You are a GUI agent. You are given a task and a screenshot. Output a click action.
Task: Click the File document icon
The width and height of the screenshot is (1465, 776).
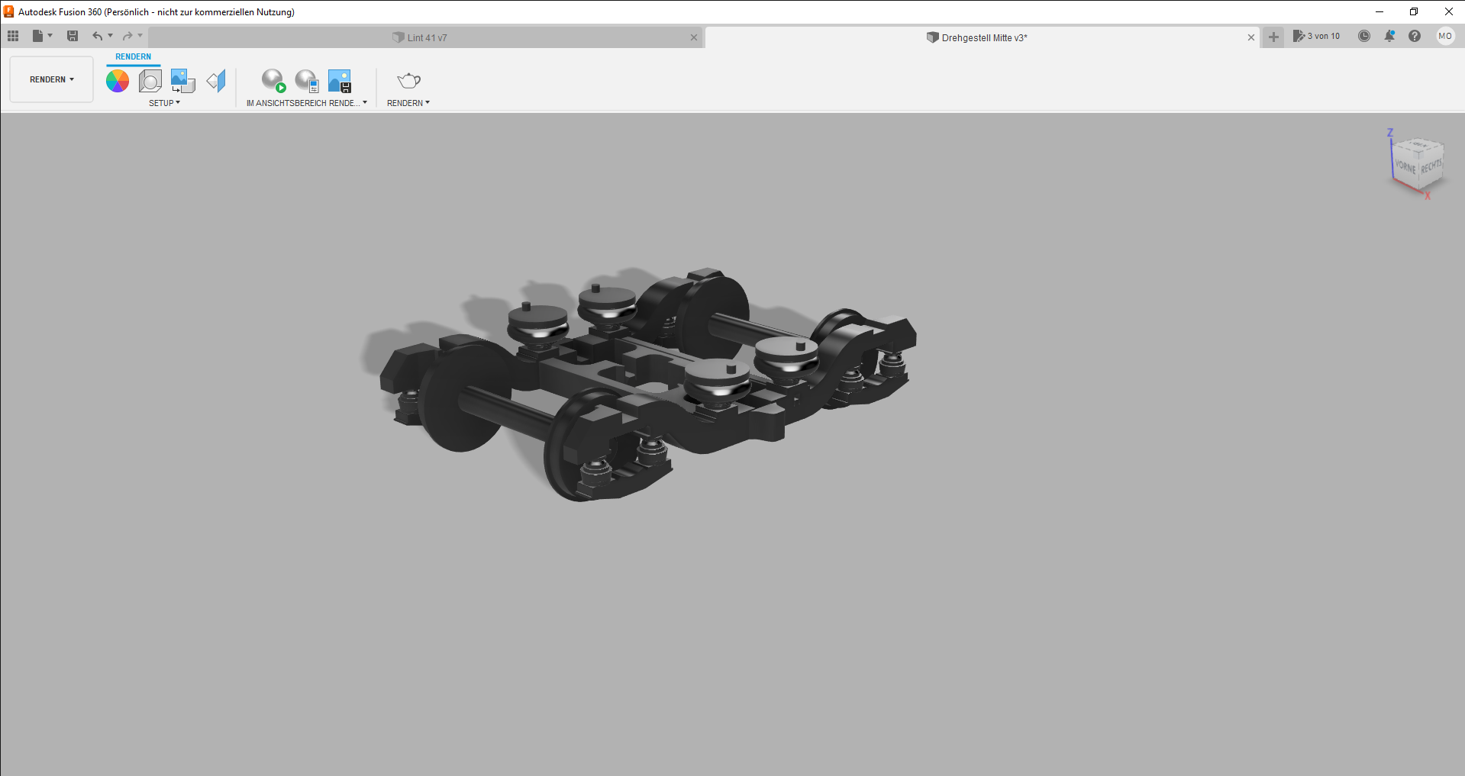click(37, 36)
